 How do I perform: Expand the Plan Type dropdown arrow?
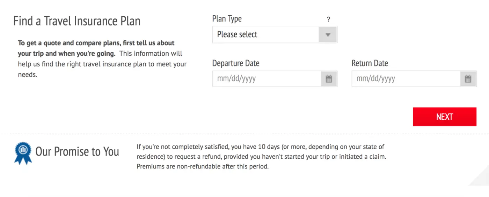(x=328, y=34)
